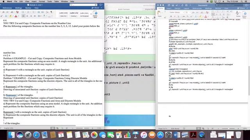Screen dimensions: 250x140
Task: Click Spotlight search icon in menu bar
Action: 241,2
